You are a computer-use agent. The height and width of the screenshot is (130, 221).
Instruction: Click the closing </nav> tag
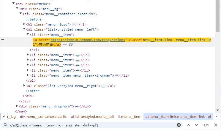tap(21, 111)
